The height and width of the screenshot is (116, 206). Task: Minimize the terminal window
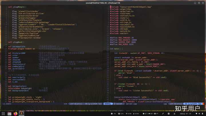tap(195, 3)
